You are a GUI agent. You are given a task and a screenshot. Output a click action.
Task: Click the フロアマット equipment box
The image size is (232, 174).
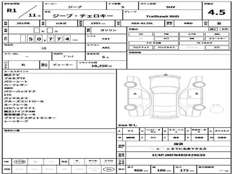[141, 47]
